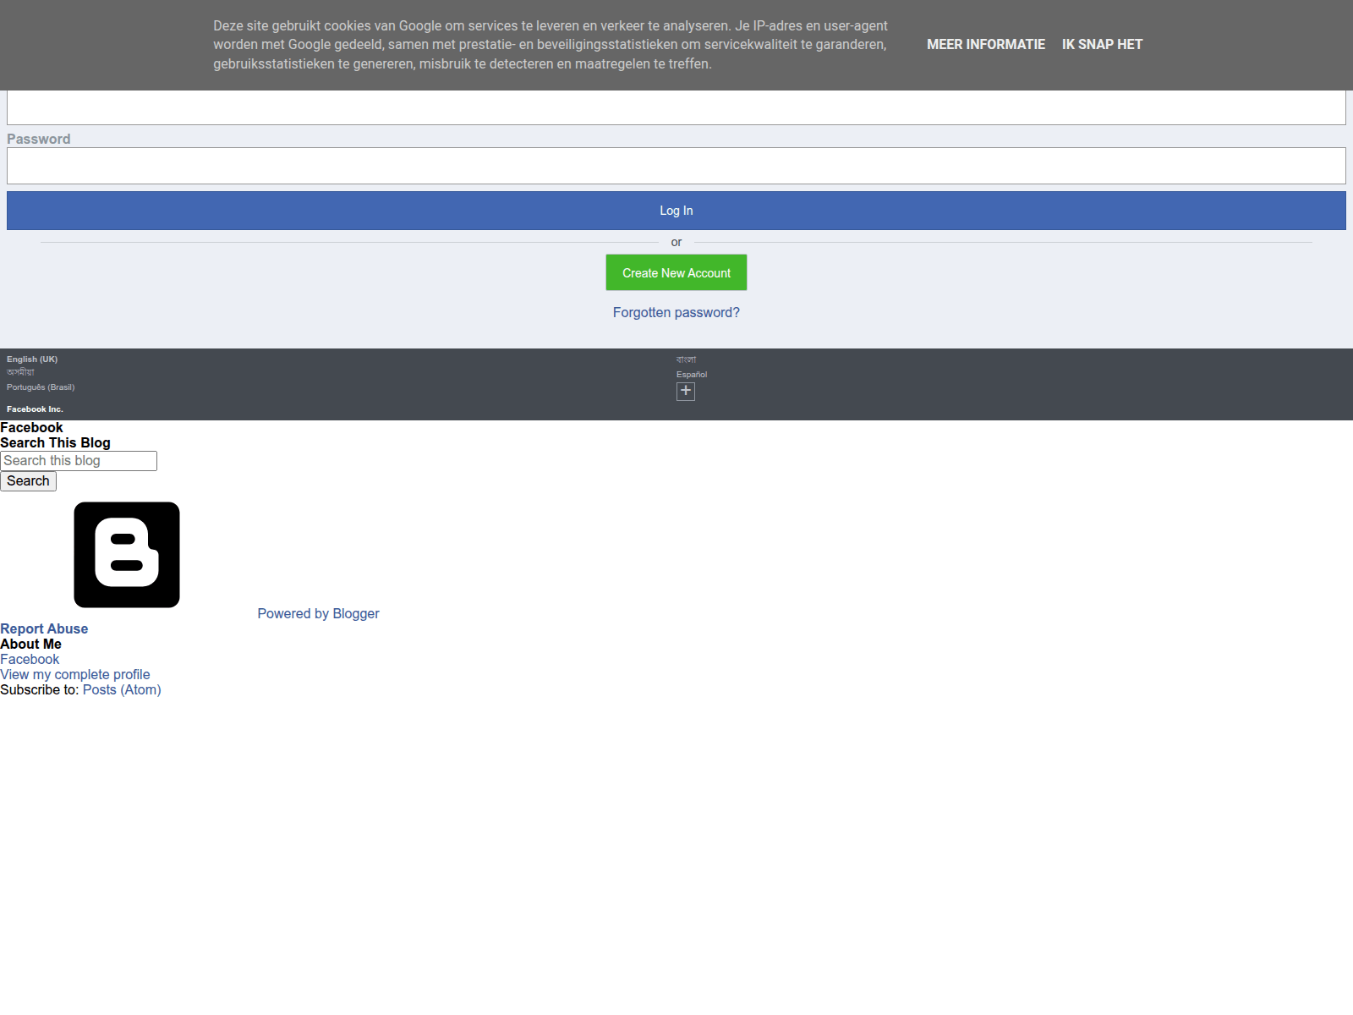The width and height of the screenshot is (1353, 1015).
Task: Focus the Password input field
Action: [x=676, y=166]
